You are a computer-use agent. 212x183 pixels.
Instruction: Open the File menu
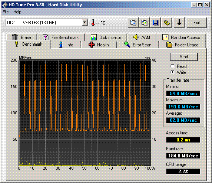point(6,12)
